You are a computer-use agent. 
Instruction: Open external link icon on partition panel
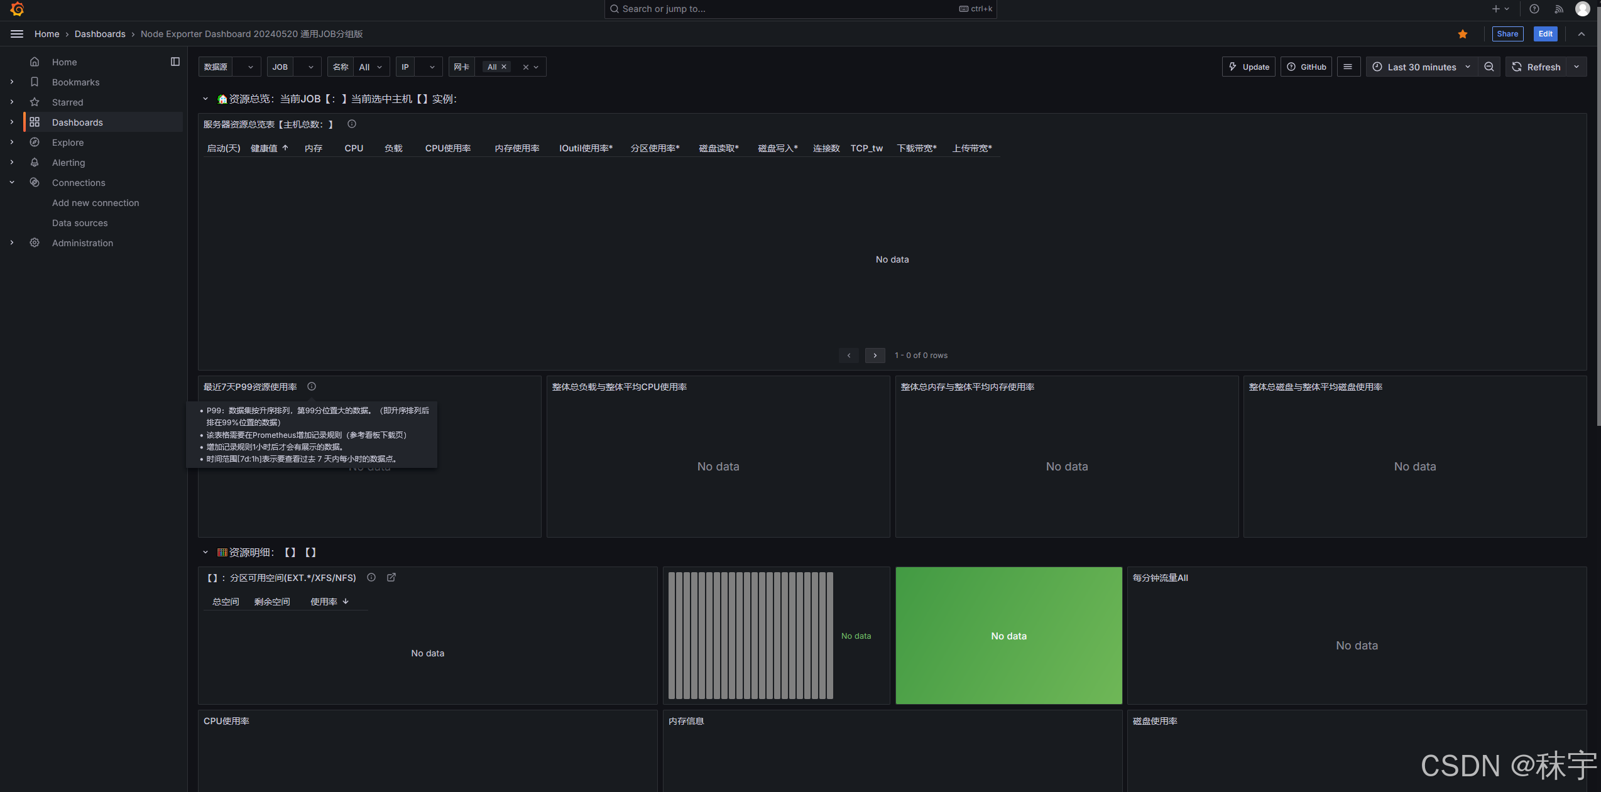coord(391,578)
